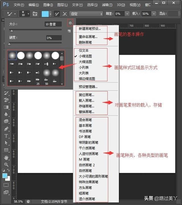
Task: Select the Horizontal Type tool
Action: (x=6, y=136)
